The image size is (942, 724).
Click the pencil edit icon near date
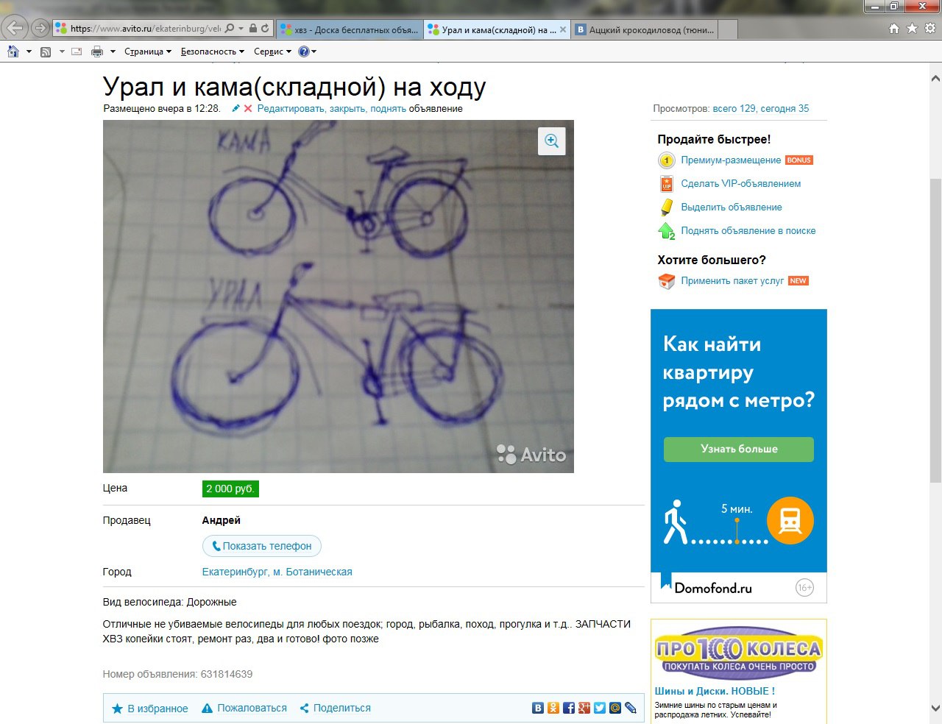[235, 109]
